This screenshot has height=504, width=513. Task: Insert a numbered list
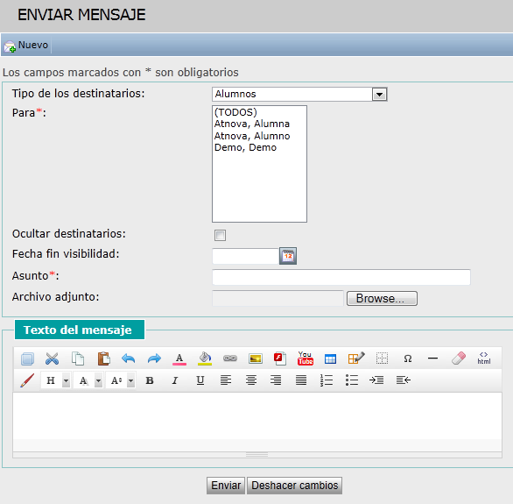(327, 380)
